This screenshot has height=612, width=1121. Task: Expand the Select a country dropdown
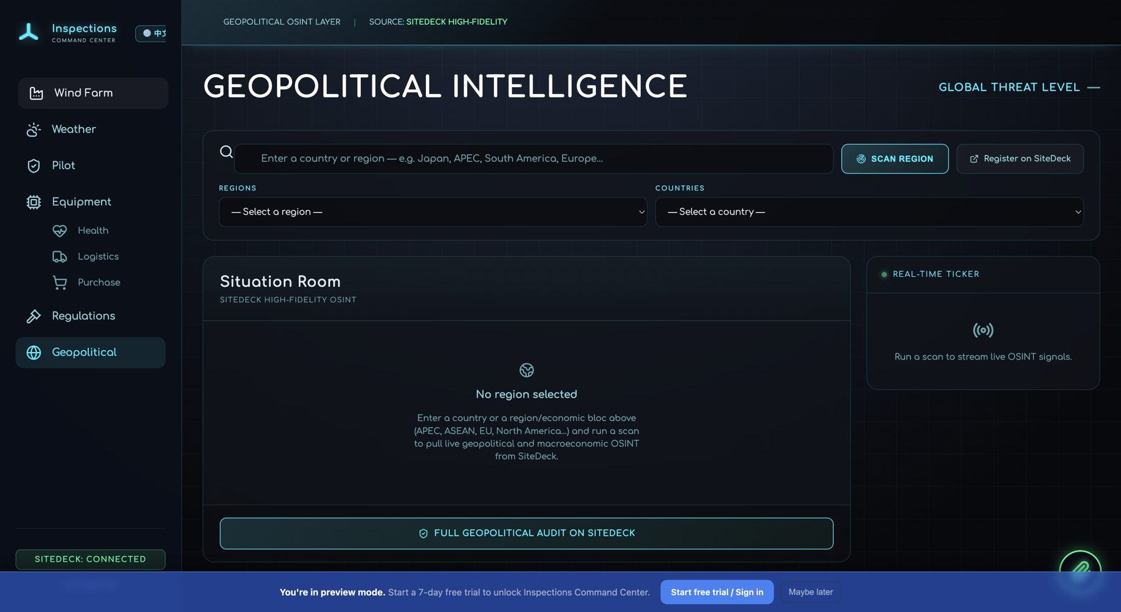pos(869,212)
